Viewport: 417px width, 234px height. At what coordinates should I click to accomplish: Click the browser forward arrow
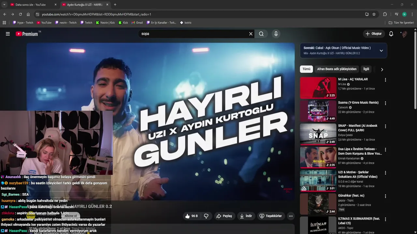tap(12, 14)
